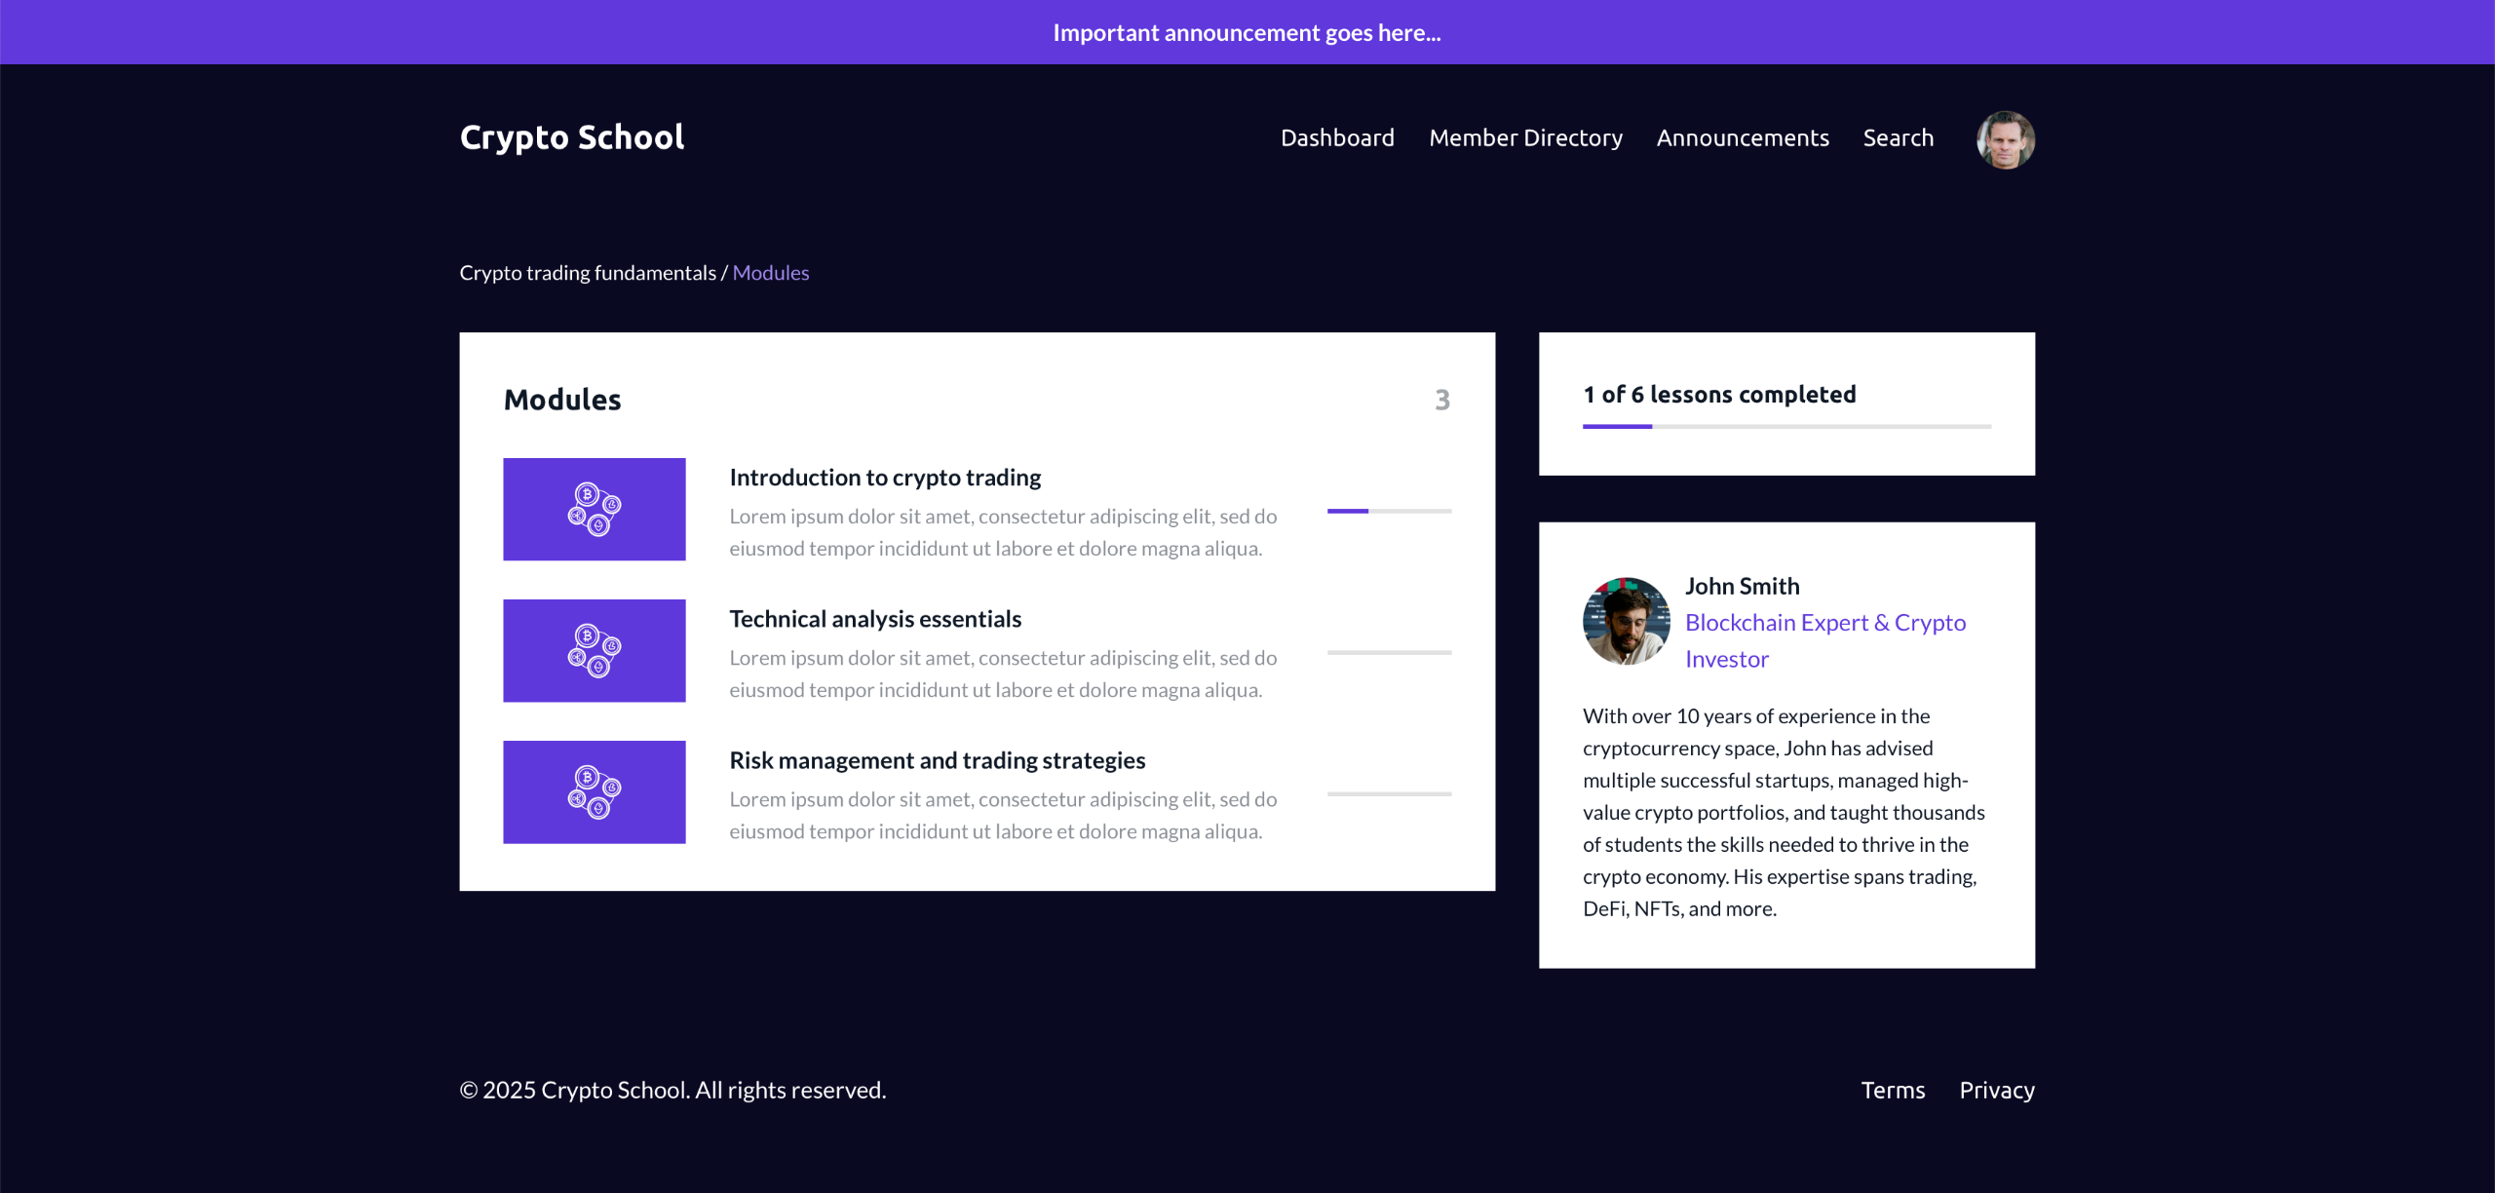Open the Privacy footer link
This screenshot has width=2495, height=1193.
tap(1996, 1090)
